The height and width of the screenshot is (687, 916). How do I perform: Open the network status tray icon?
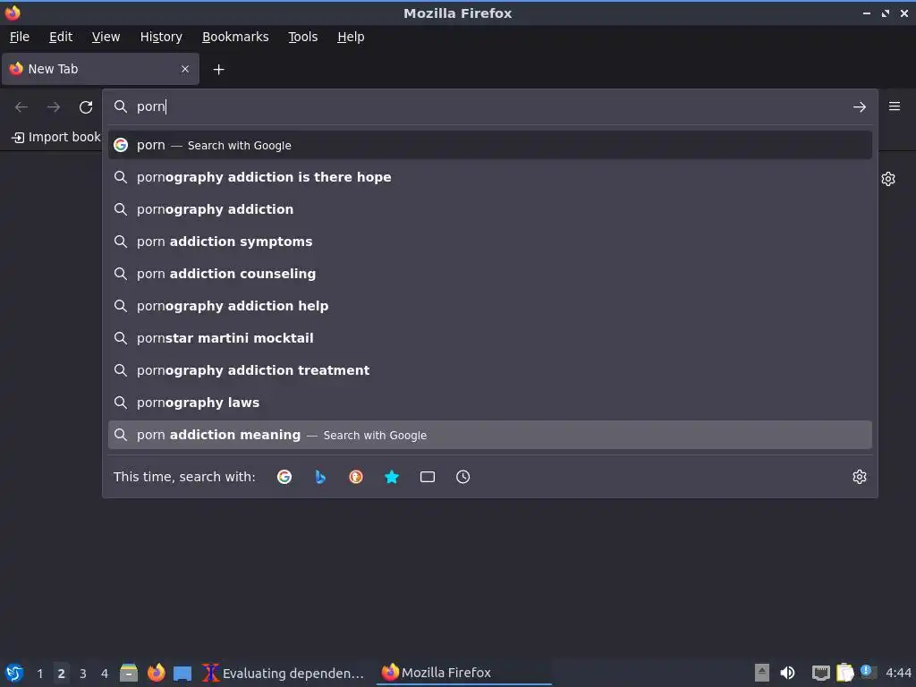point(821,673)
